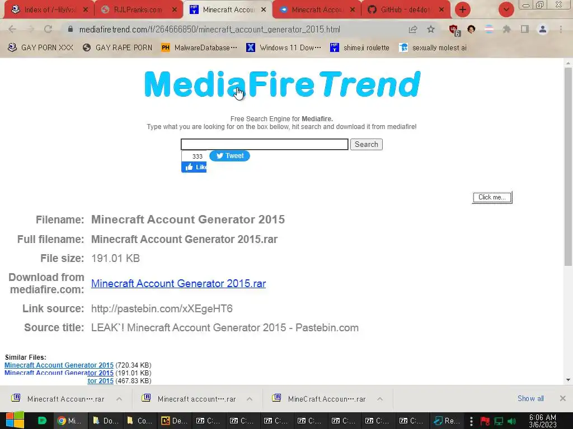Click the share page icon in address bar
Viewport: 573px width, 429px height.
(413, 29)
